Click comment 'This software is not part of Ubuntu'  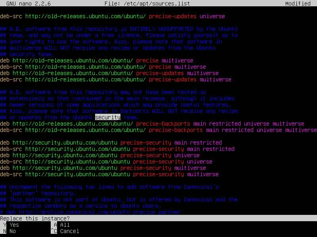click(x=119, y=199)
